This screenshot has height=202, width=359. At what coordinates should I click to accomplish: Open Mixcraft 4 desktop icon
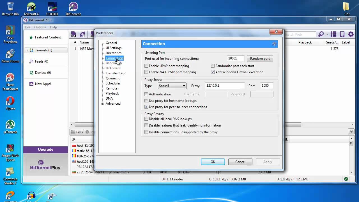[x=31, y=9]
